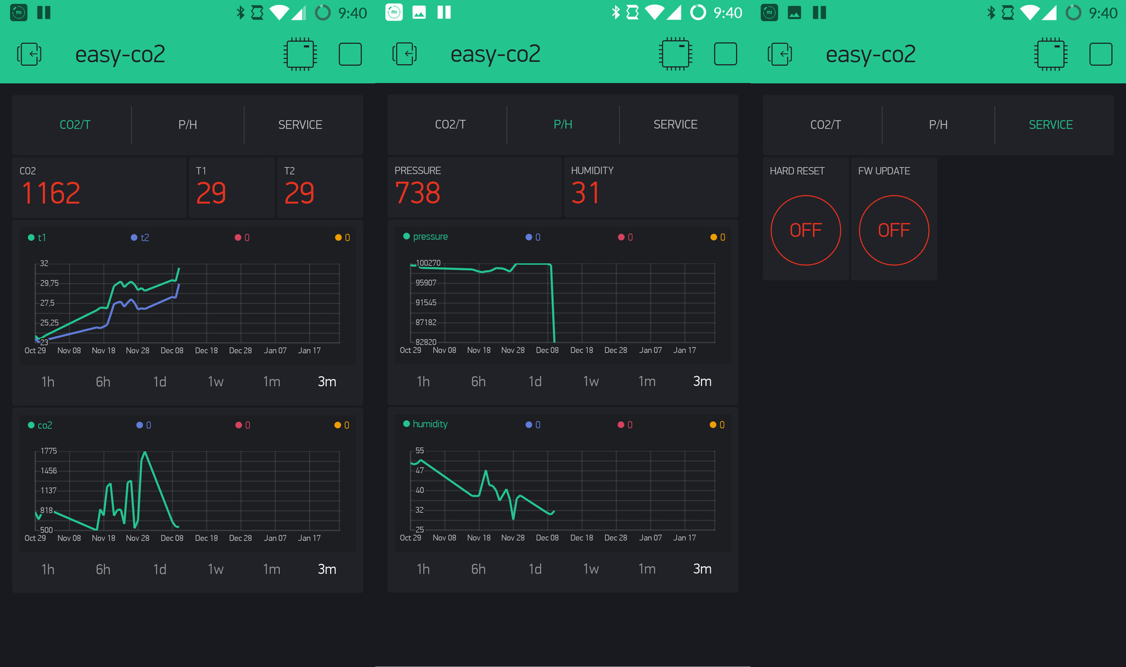Tap the CO2 value display 1162
Screen dimensions: 1126x667
coord(52,193)
